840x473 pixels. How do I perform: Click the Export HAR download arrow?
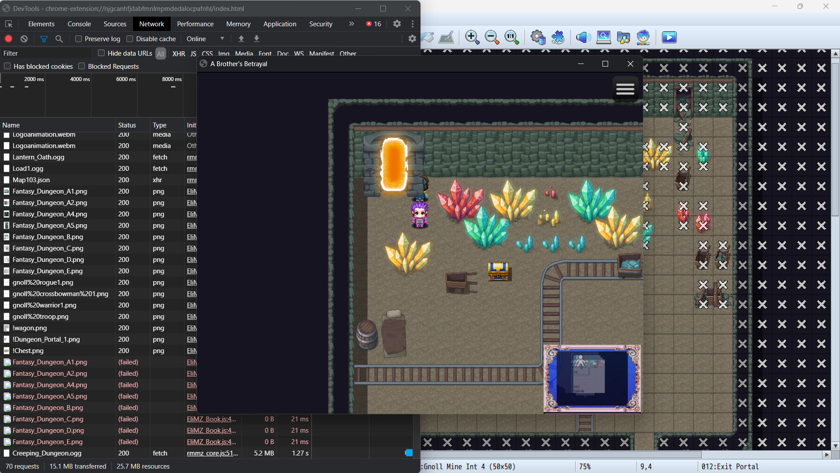click(x=257, y=39)
